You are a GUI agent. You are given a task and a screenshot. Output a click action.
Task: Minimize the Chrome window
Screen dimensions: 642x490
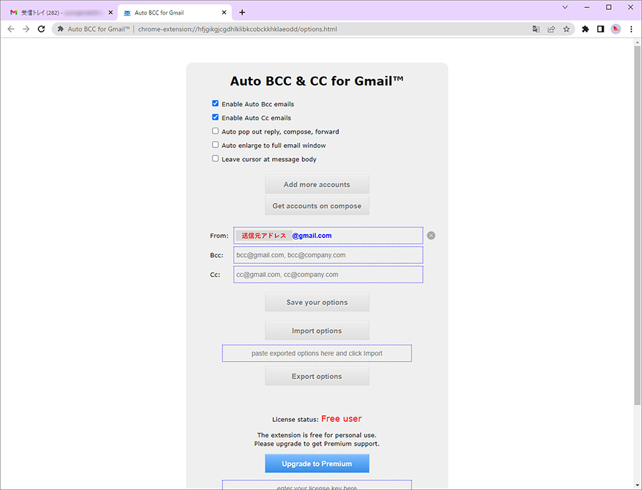(586, 7)
